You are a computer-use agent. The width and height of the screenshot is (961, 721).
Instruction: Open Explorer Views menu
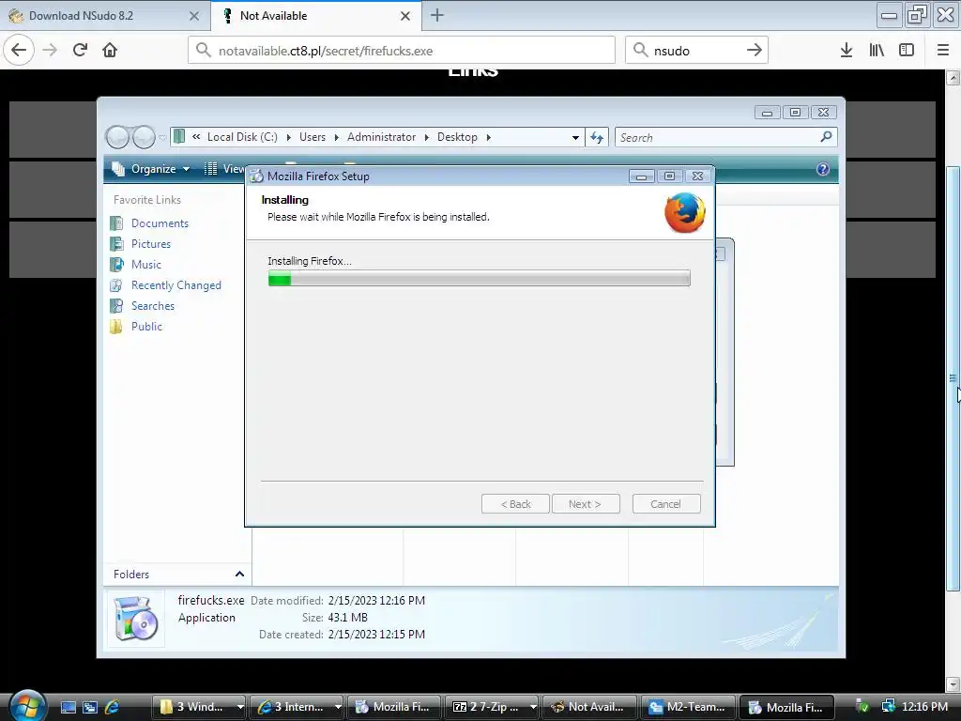coord(225,169)
